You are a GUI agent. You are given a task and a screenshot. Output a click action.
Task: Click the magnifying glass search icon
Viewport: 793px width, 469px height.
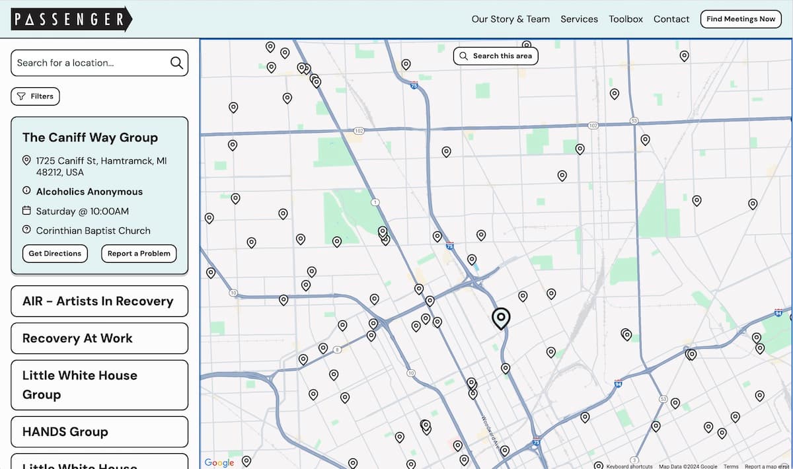tap(176, 63)
